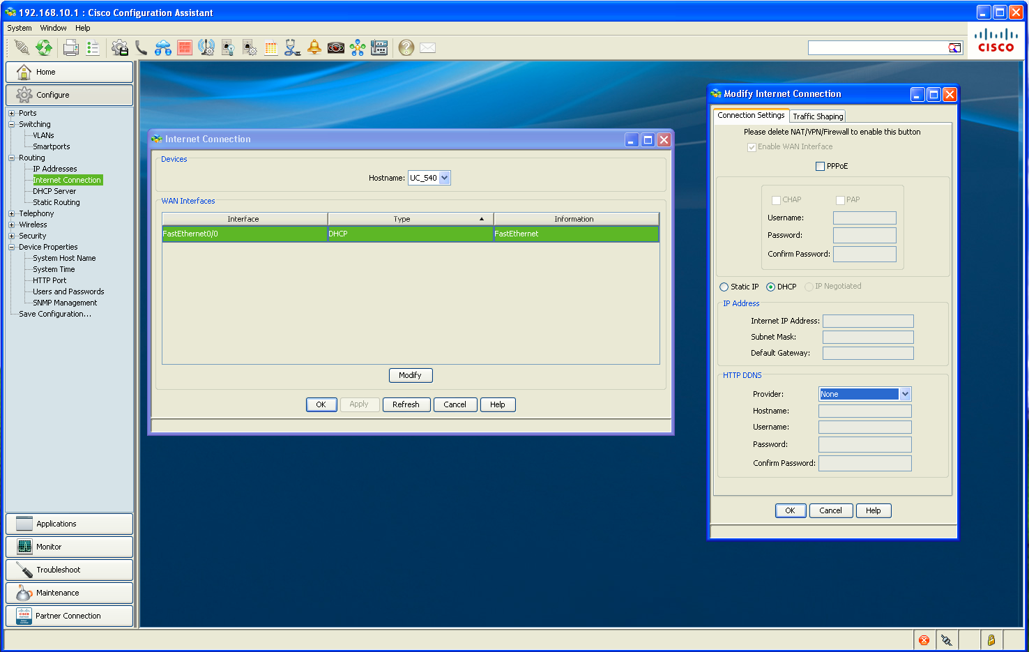Collapse the Switching tree node

11,124
